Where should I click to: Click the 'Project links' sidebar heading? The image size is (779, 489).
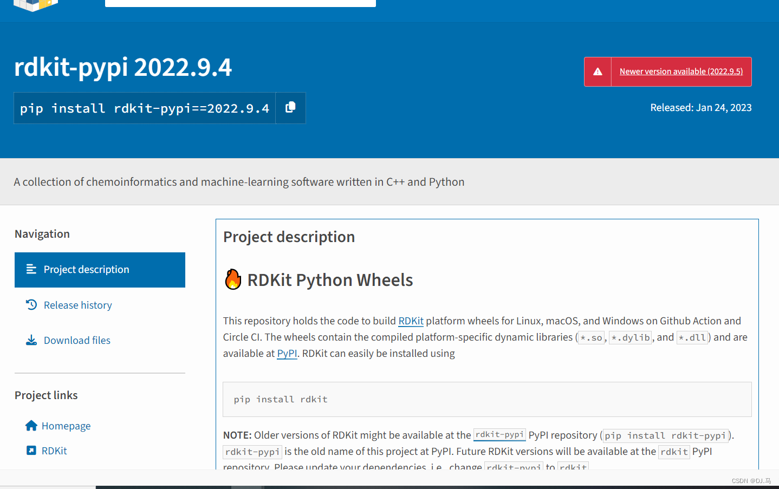(x=46, y=395)
